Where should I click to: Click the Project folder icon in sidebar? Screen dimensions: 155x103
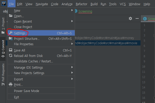(3, 32)
